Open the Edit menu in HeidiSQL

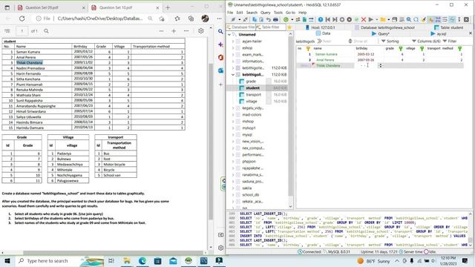coord(240,13)
